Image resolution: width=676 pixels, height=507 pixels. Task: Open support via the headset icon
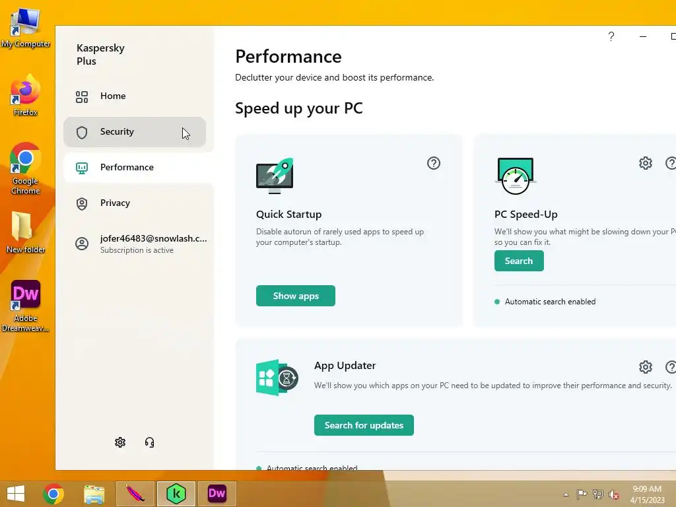[x=150, y=442]
